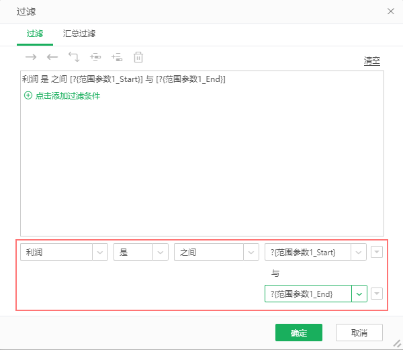Open the 是 operator dropdown
Viewport: 403px width, 350px height.
(x=161, y=252)
